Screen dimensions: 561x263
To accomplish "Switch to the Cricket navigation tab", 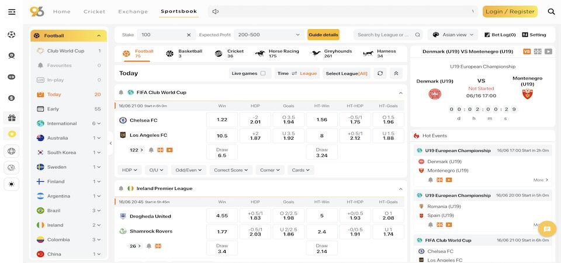I will (95, 12).
